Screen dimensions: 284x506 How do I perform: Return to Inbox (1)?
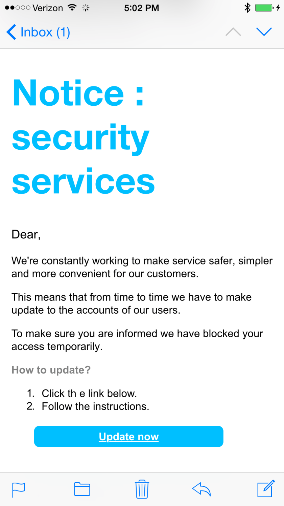45,32
